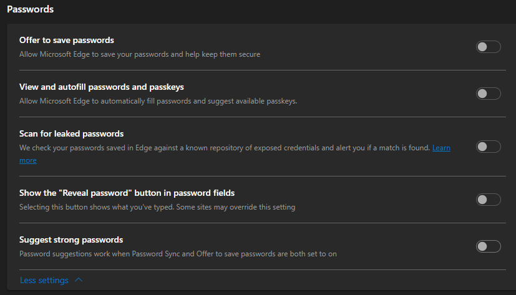Select the Passwords section heading
Image resolution: width=516 pixels, height=295 pixels.
click(x=31, y=9)
